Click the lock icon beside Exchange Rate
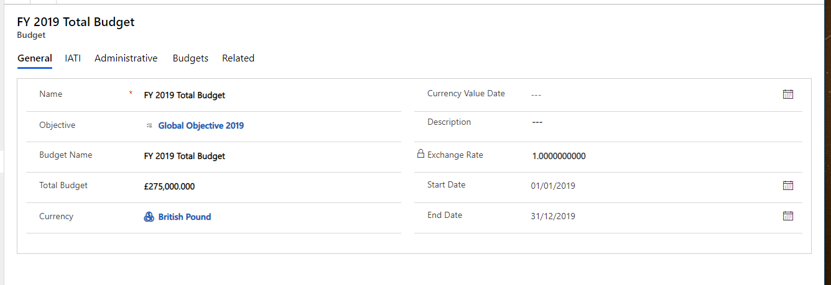 coord(420,154)
